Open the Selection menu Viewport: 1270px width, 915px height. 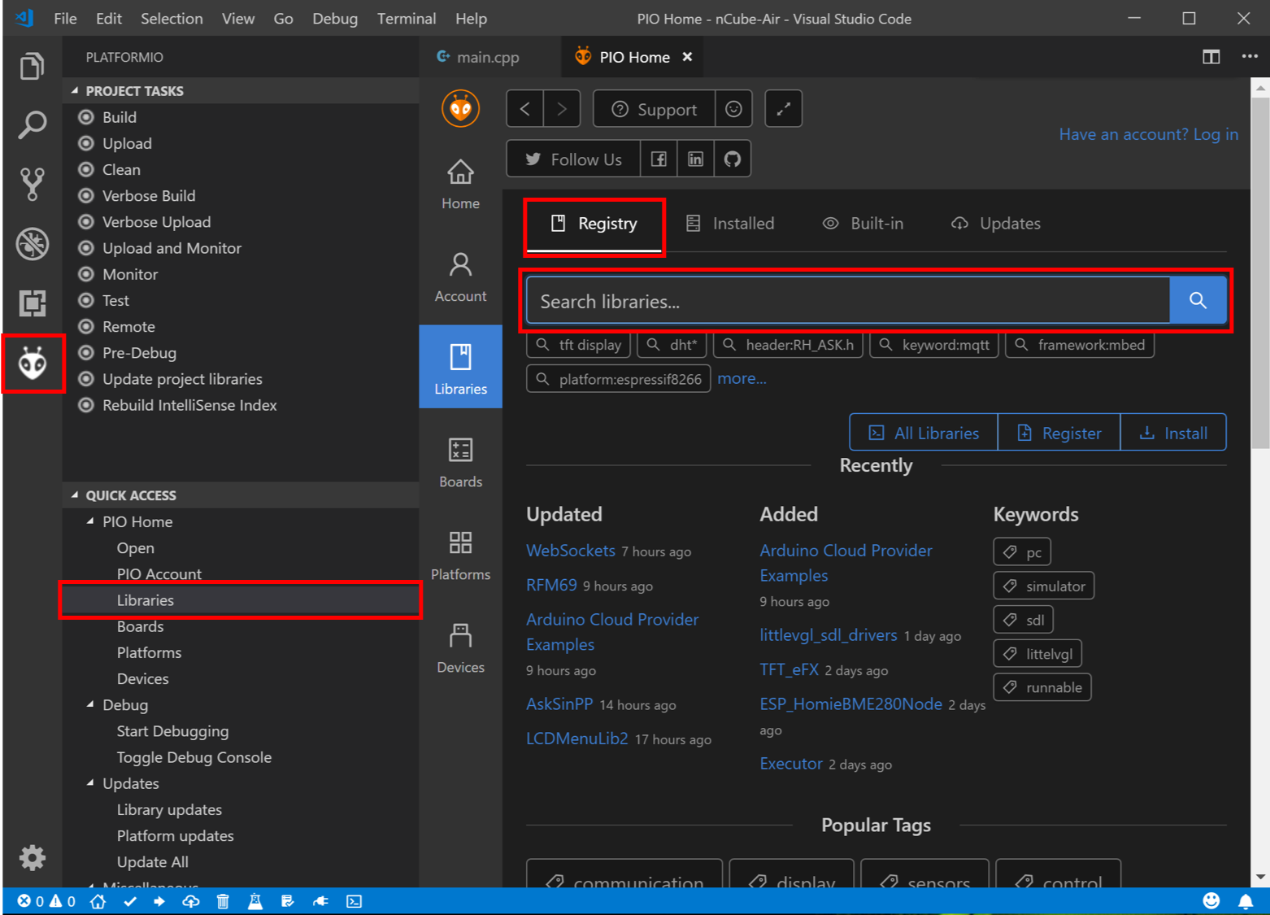(172, 18)
